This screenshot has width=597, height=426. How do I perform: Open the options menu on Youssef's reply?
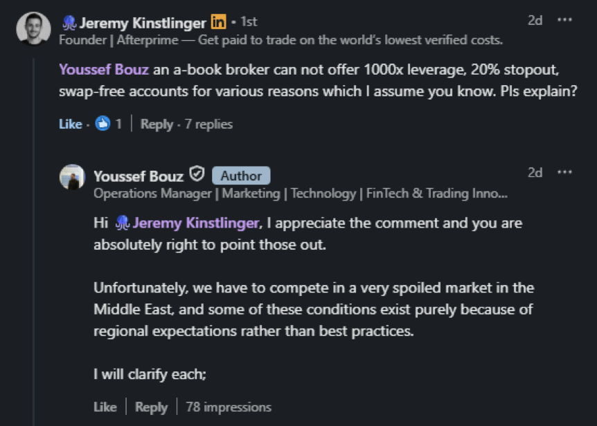click(x=566, y=172)
